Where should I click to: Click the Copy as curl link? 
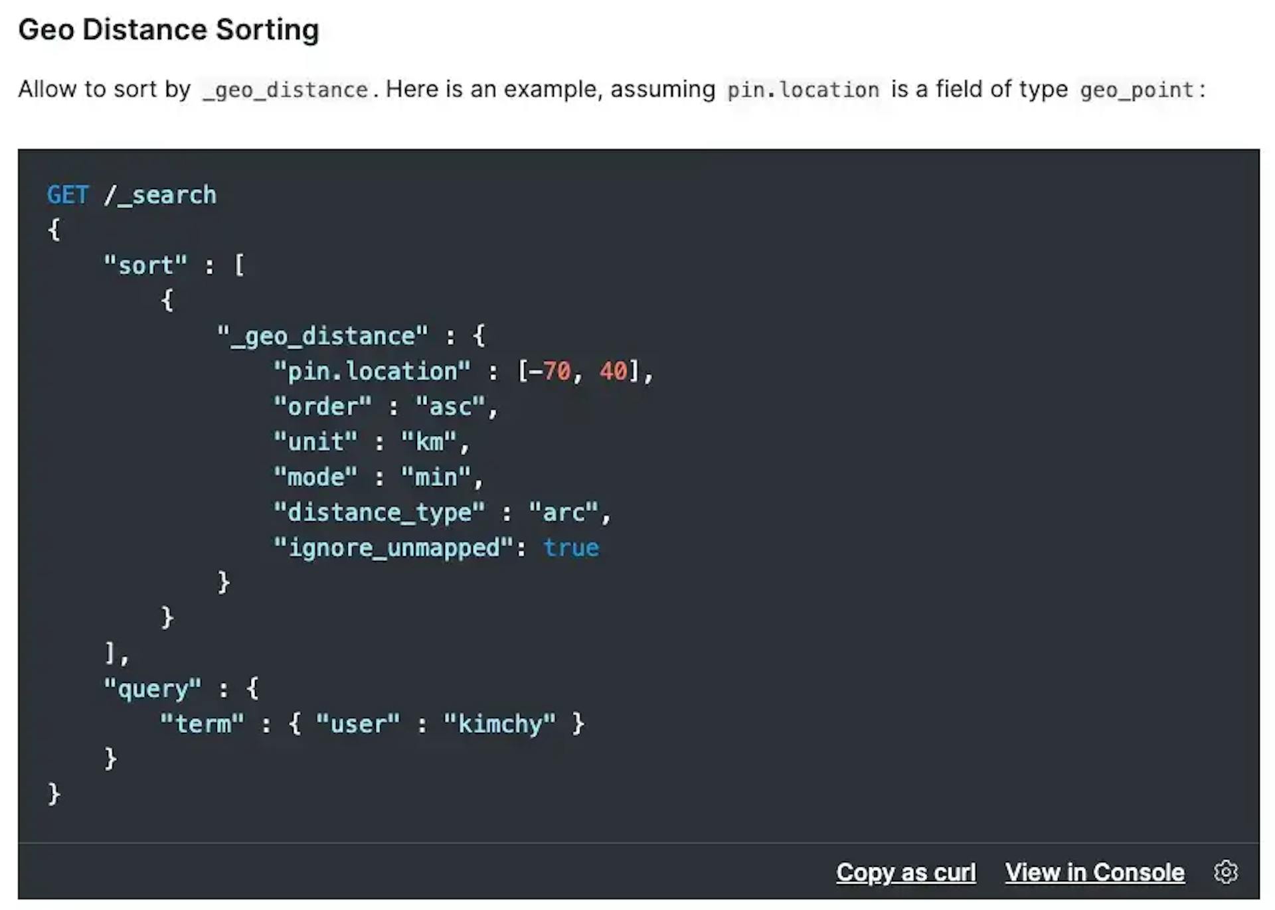[x=906, y=872]
